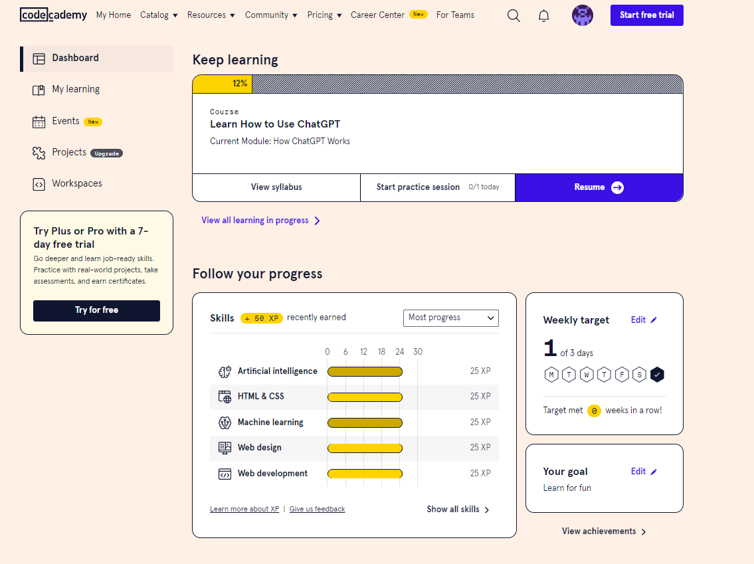
Task: Click the Artificial intelligence skill icon
Action: pos(225,371)
